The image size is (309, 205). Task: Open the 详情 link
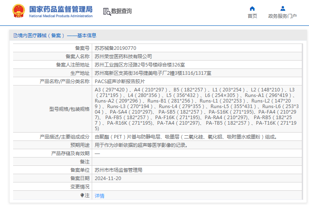[x=99, y=196]
